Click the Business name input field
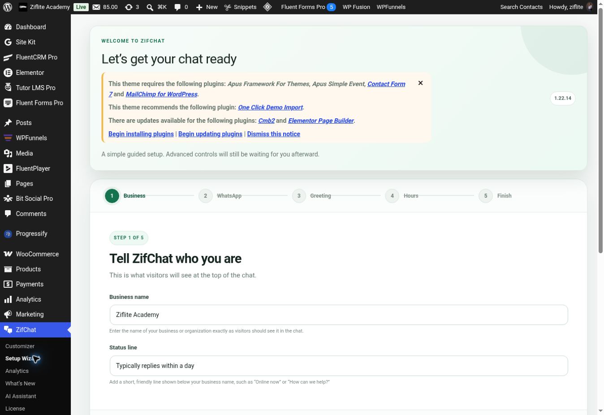604x415 pixels. pyautogui.click(x=339, y=315)
